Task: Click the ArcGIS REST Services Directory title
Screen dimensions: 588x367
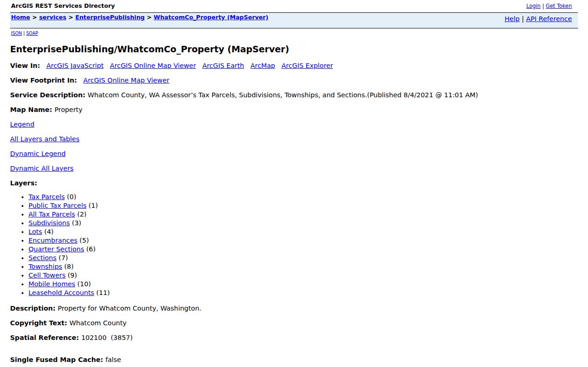Action: pyautogui.click(x=63, y=6)
